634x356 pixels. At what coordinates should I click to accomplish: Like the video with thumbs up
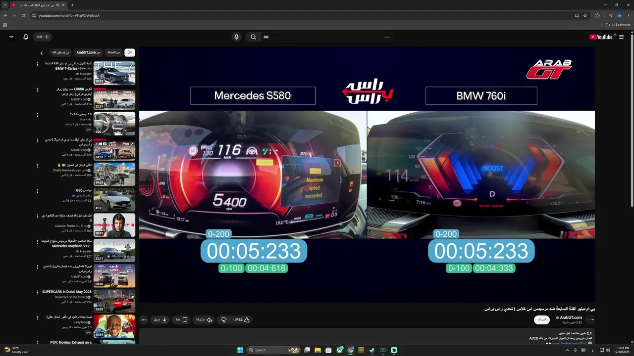(242, 320)
